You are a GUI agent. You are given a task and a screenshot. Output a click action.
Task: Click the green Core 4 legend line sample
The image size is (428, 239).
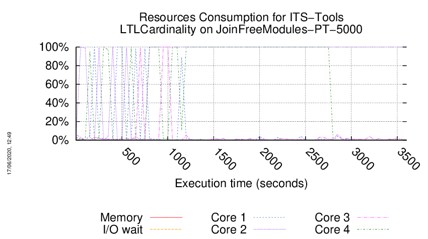[x=373, y=229]
